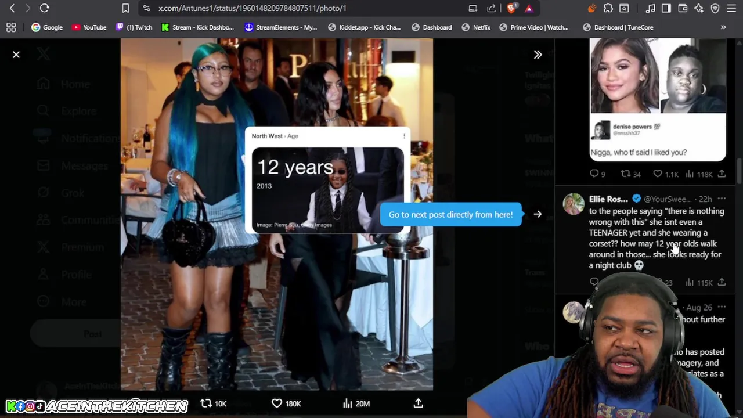The image size is (743, 418).
Task: Open Brave Rewards triangle icon
Action: pyautogui.click(x=529, y=8)
